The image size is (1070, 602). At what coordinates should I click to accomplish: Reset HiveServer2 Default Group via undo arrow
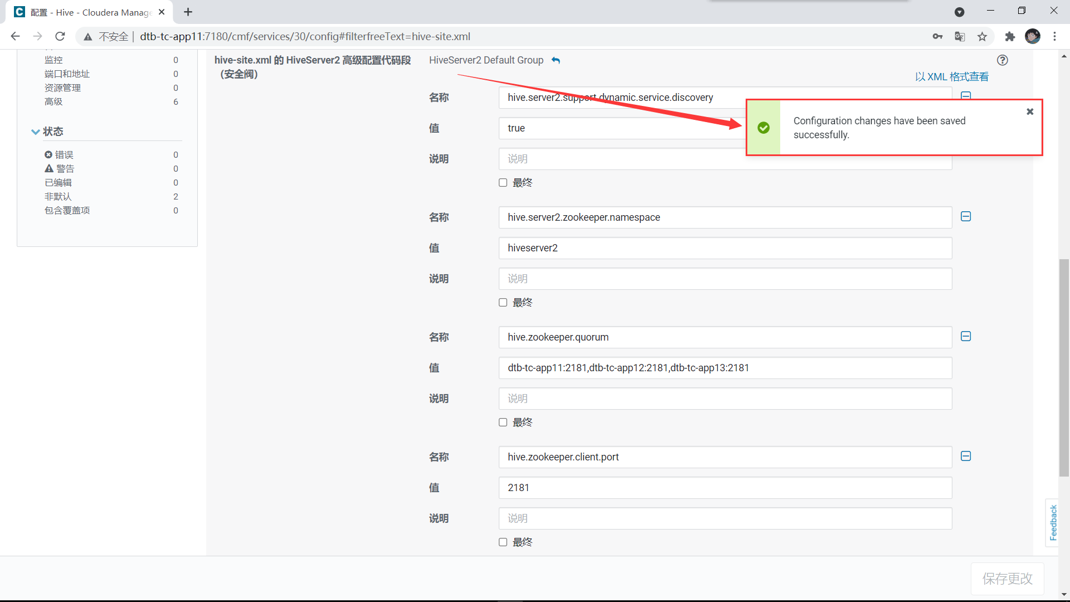(556, 60)
